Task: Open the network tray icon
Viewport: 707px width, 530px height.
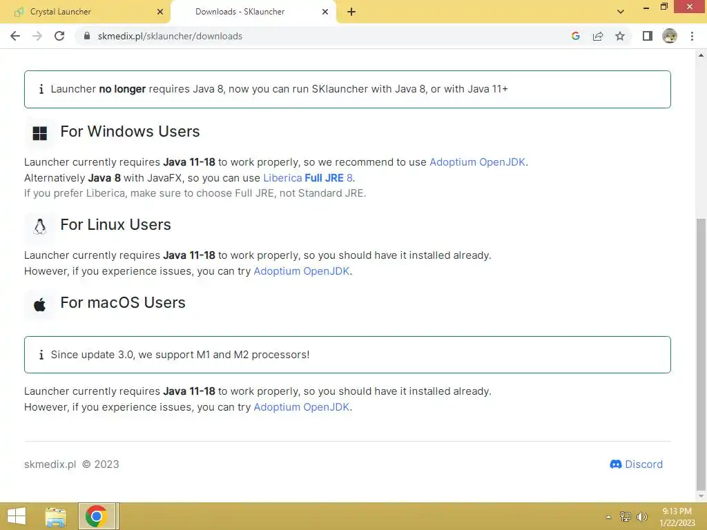Action: 626,516
